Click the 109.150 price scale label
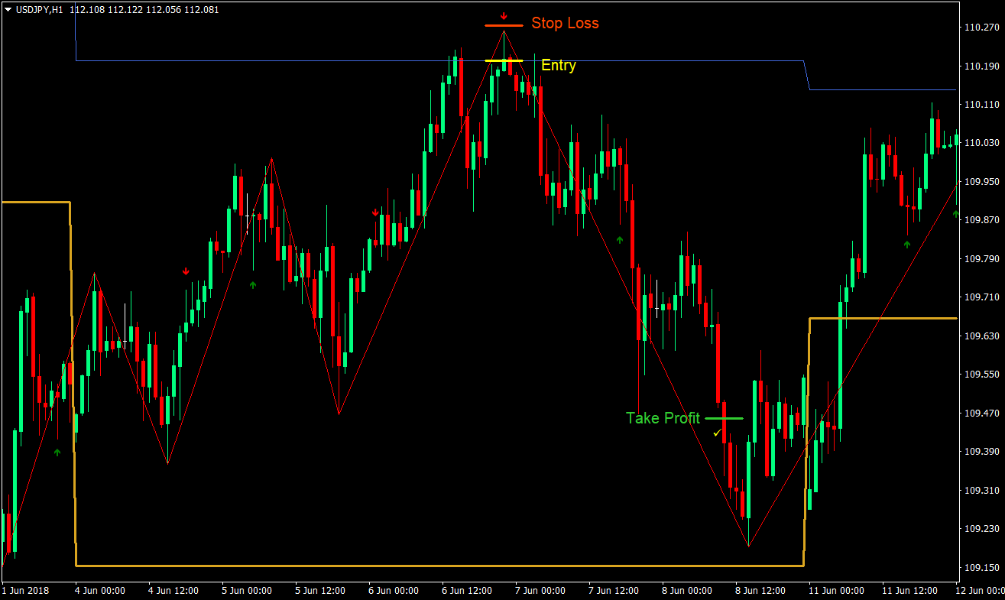 [982, 568]
